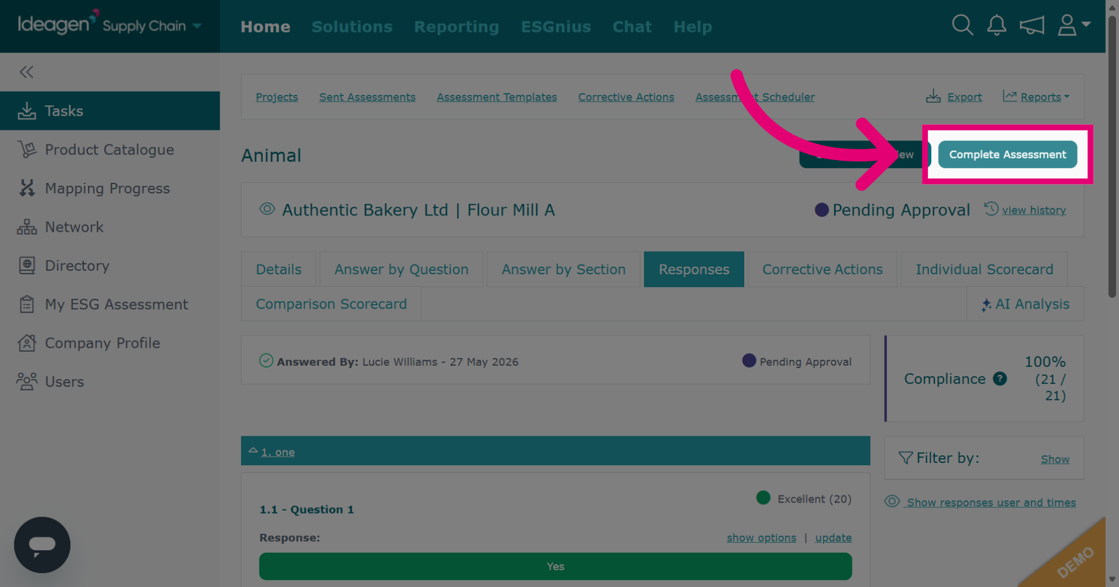The image size is (1119, 587).
Task: Open the search magnifier icon
Action: tap(962, 25)
